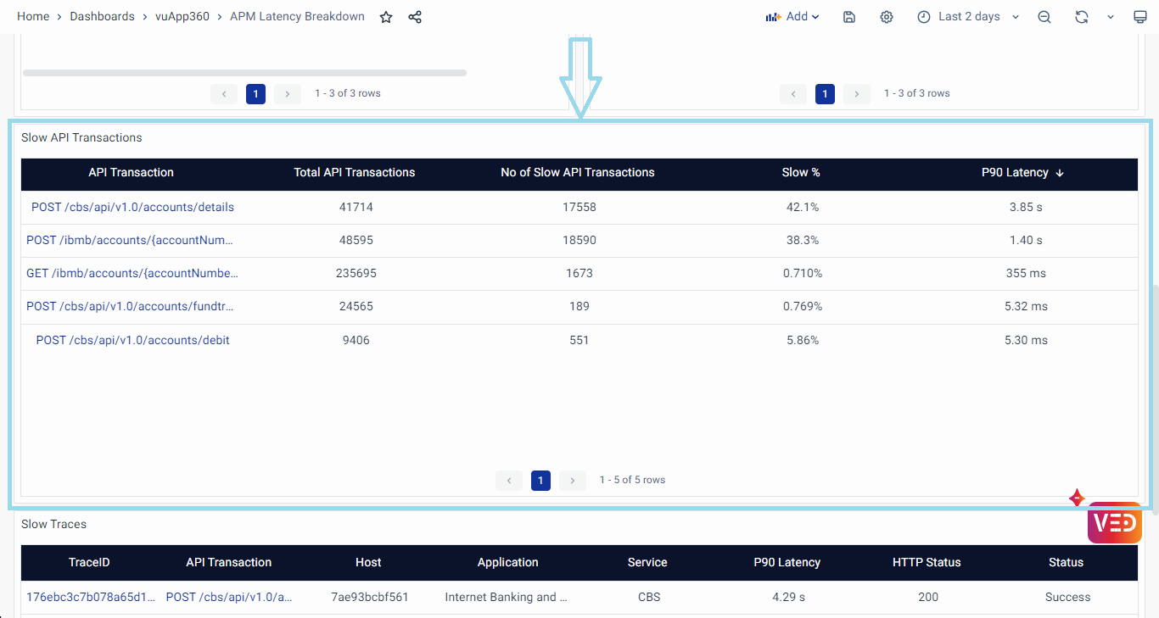Screen dimensions: 1159x618
Task: Click the share dashboard icon
Action: tap(415, 17)
